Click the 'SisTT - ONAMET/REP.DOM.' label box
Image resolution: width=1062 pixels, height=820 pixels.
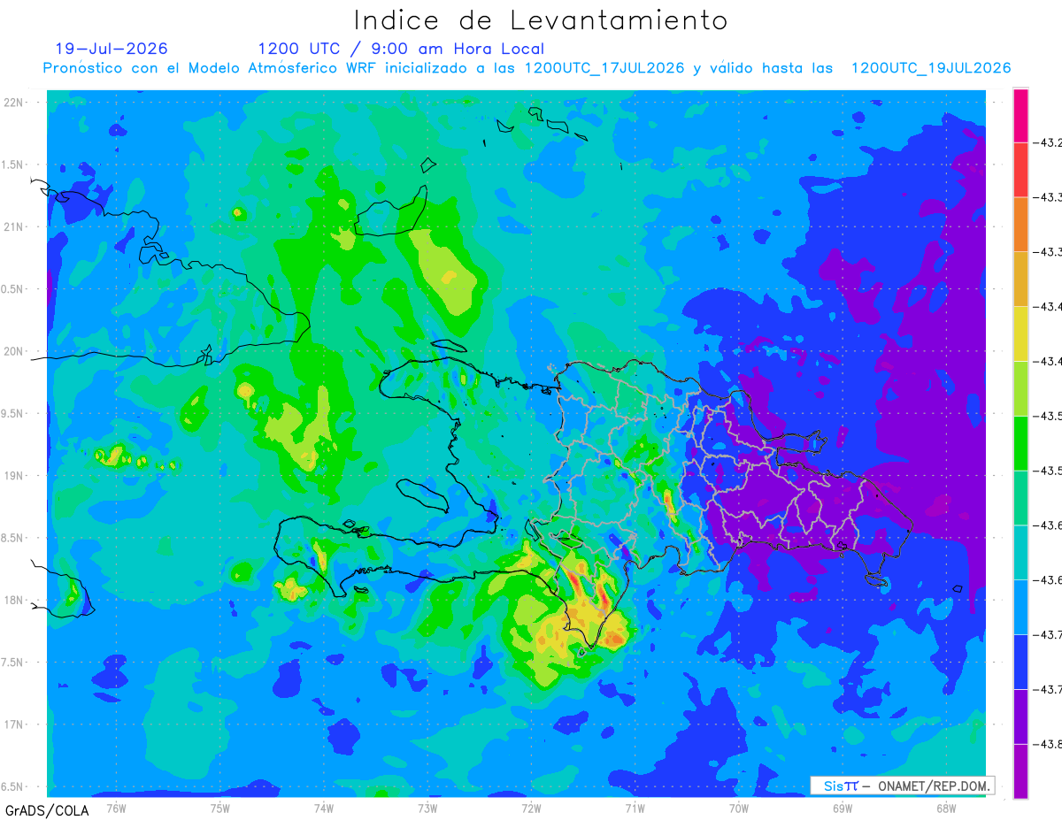[902, 786]
